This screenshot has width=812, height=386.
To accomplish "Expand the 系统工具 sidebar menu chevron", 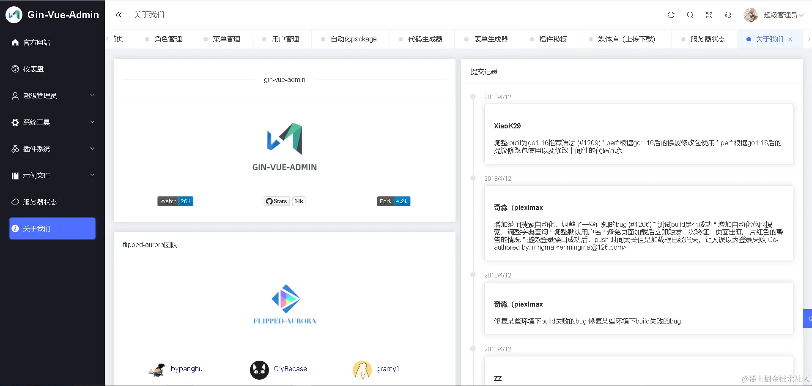I will pyautogui.click(x=93, y=122).
